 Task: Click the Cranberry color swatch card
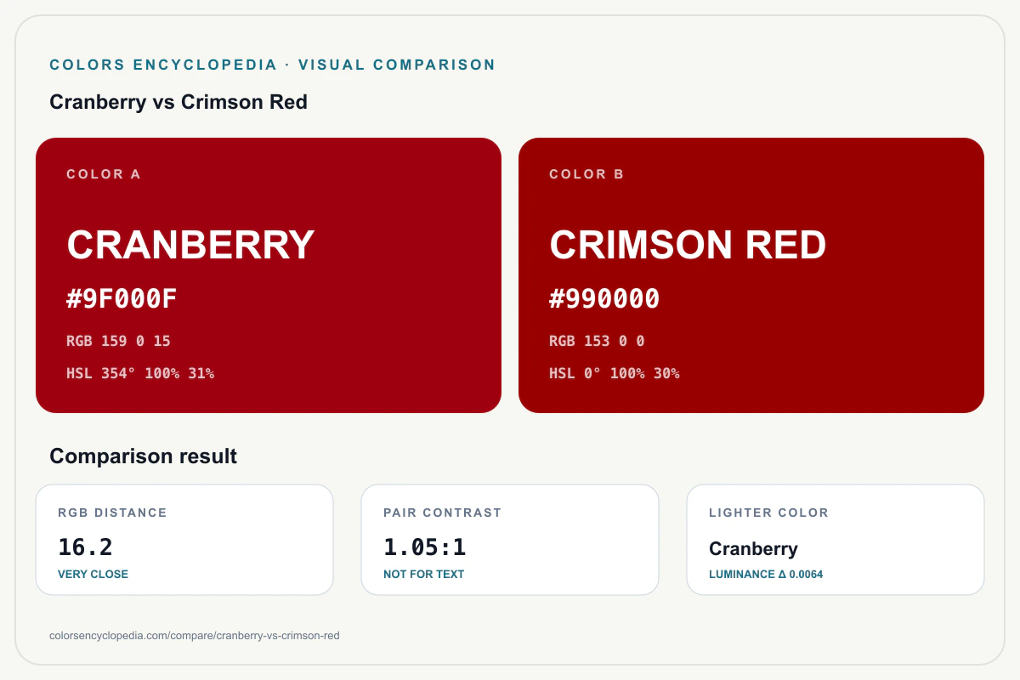(269, 275)
